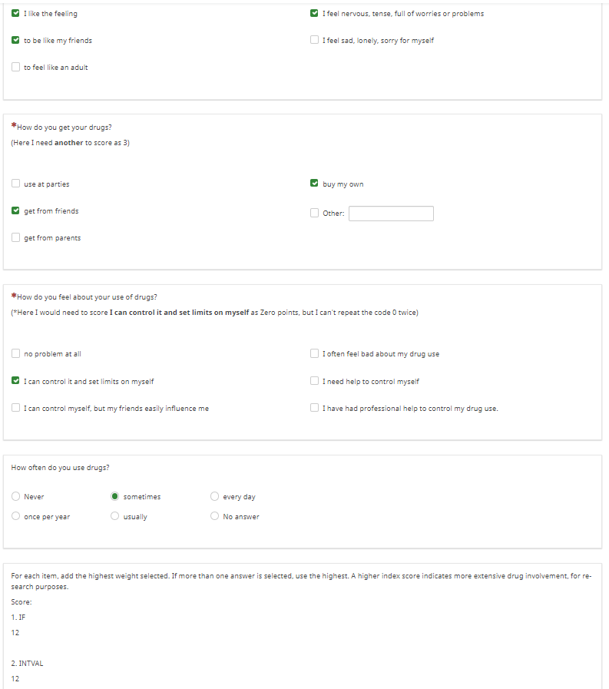Pick the 'No answer' radio option
The image size is (609, 689).
point(215,517)
